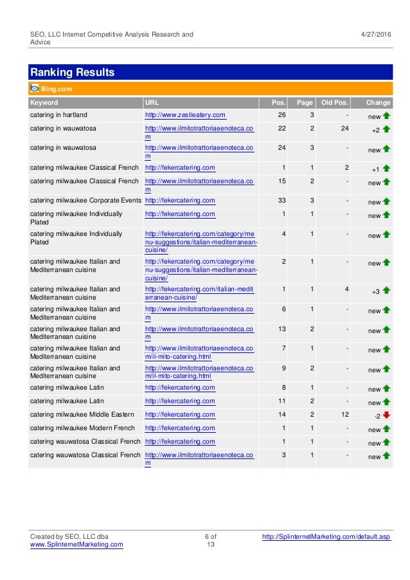Click the Bing logo icon in orange bar

point(35,88)
